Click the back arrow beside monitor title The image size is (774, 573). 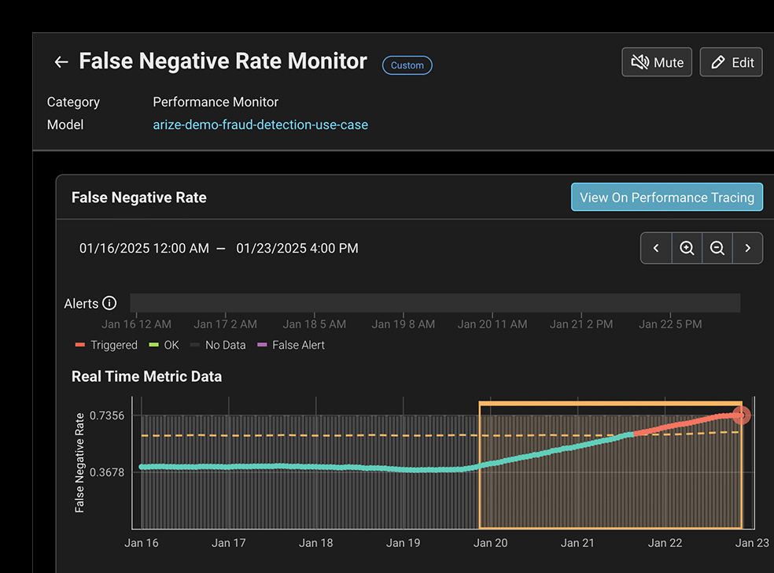pos(61,62)
